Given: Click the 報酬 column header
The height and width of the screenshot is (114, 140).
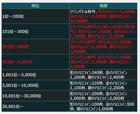Looking at the screenshot, I should (x=103, y=6).
